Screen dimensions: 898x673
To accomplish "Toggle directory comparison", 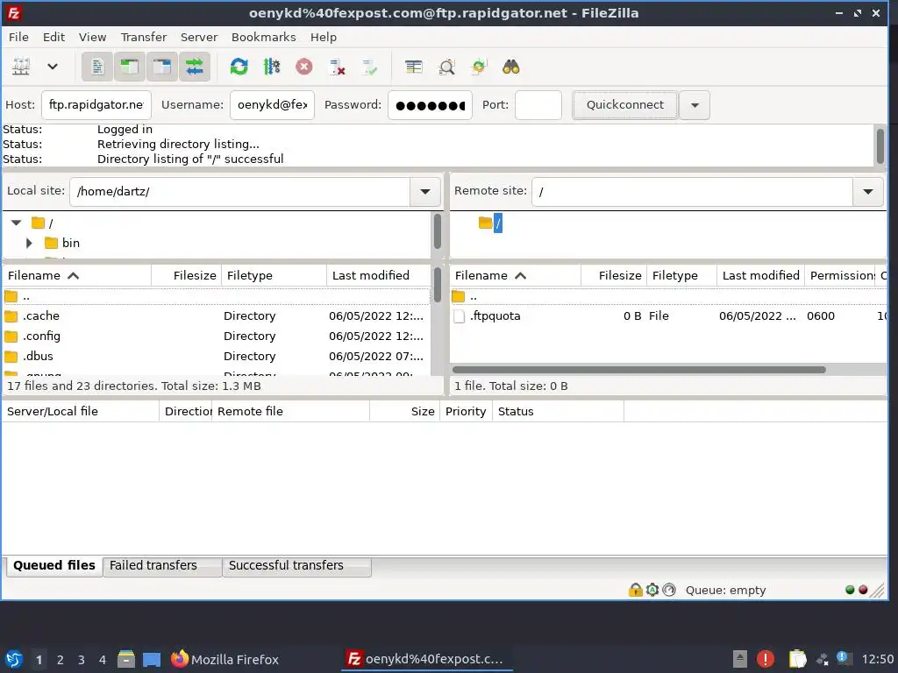I will (x=446, y=67).
